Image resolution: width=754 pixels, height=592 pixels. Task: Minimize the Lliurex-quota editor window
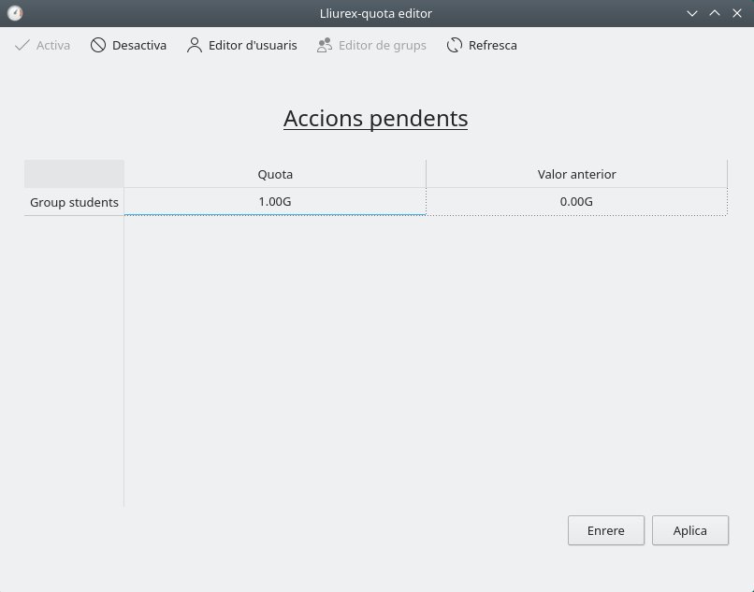[x=693, y=13]
